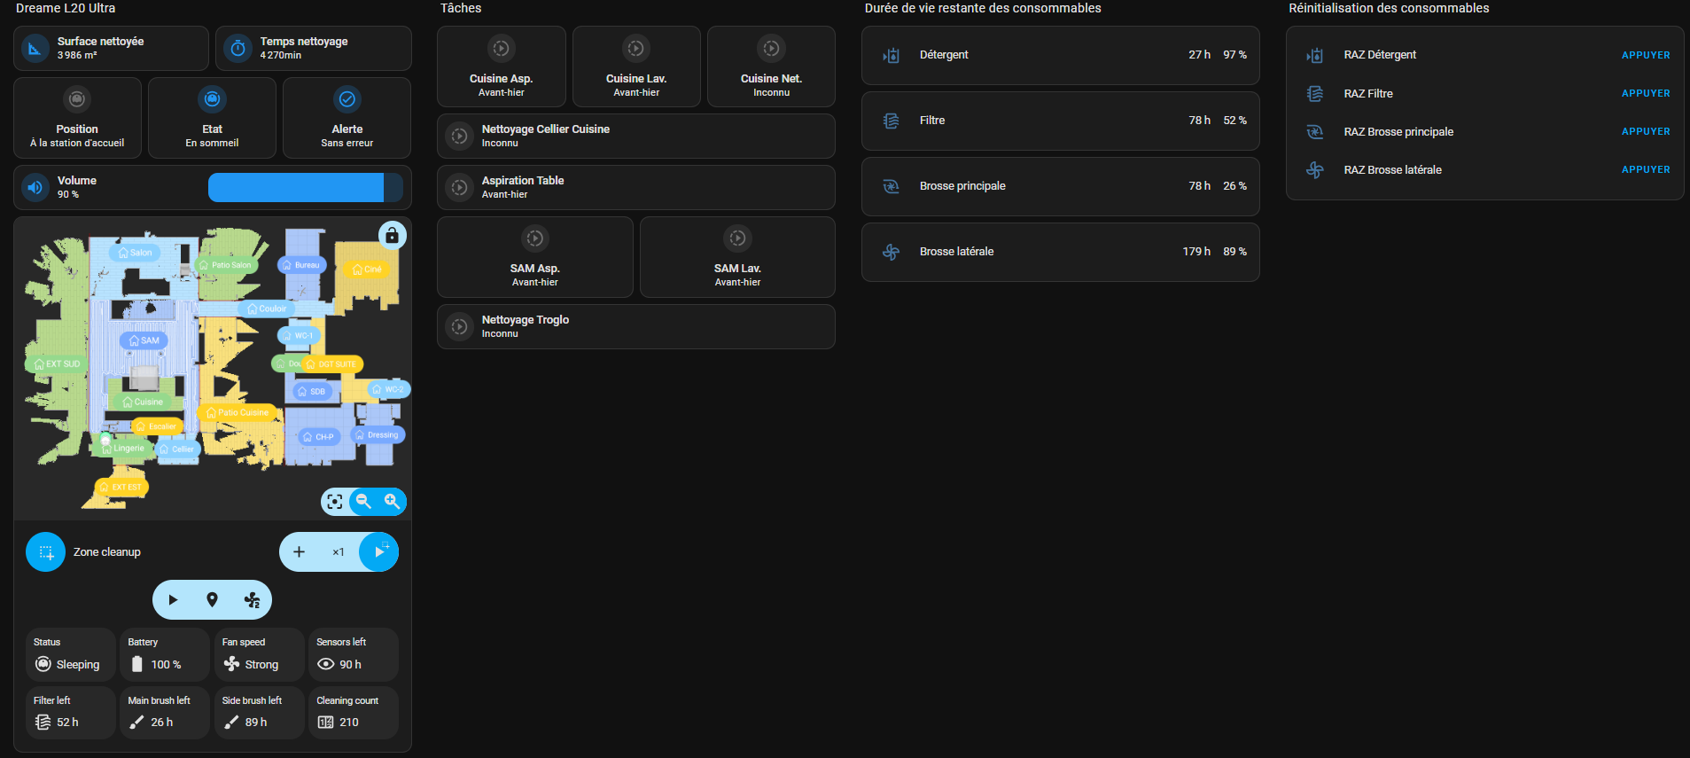The image size is (1690, 758).
Task: Open the Sleeping status tile
Action: coord(70,654)
